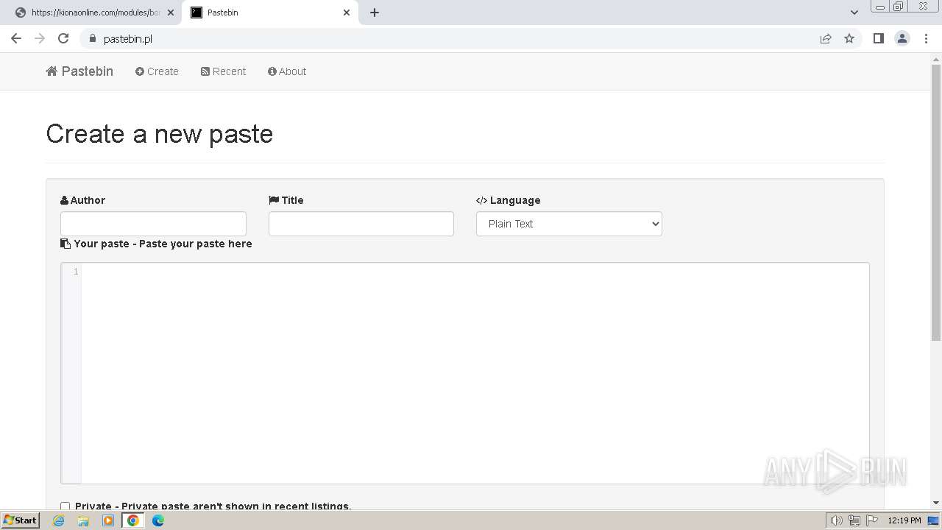This screenshot has height=530, width=942.
Task: Click the Create a new paste heading
Action: (x=160, y=134)
